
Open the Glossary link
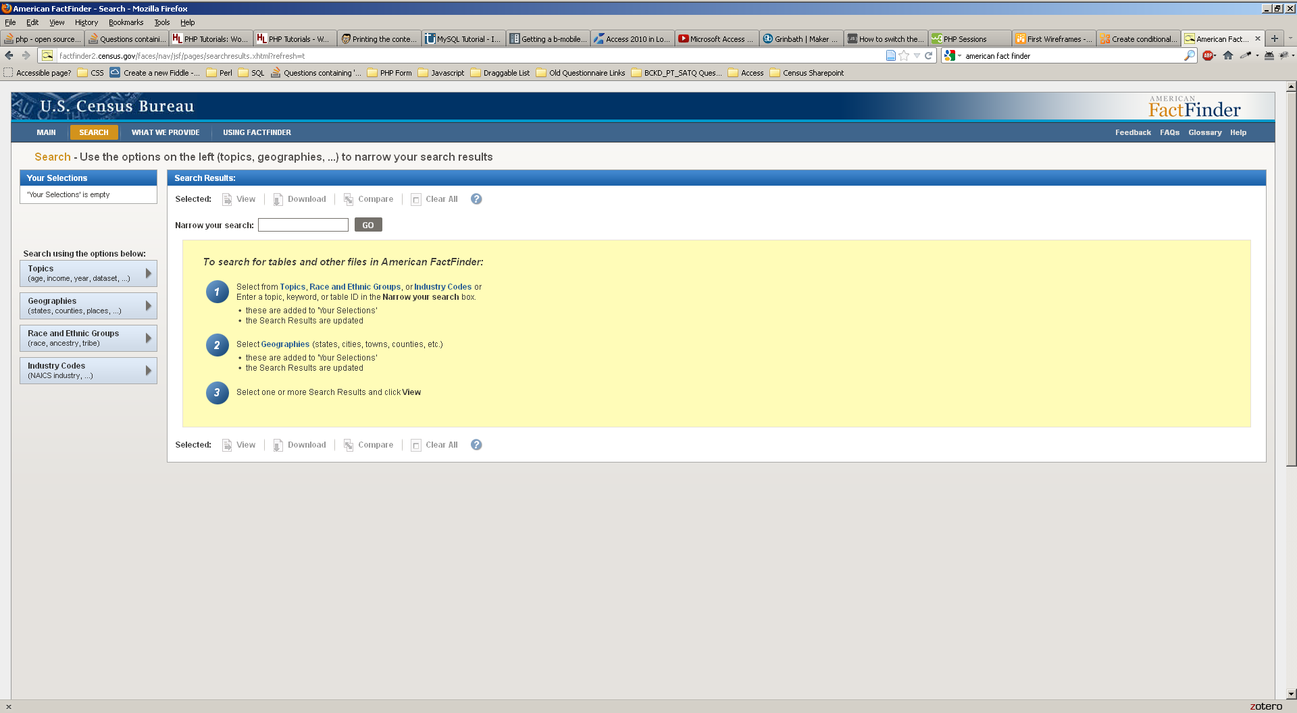pyautogui.click(x=1204, y=132)
